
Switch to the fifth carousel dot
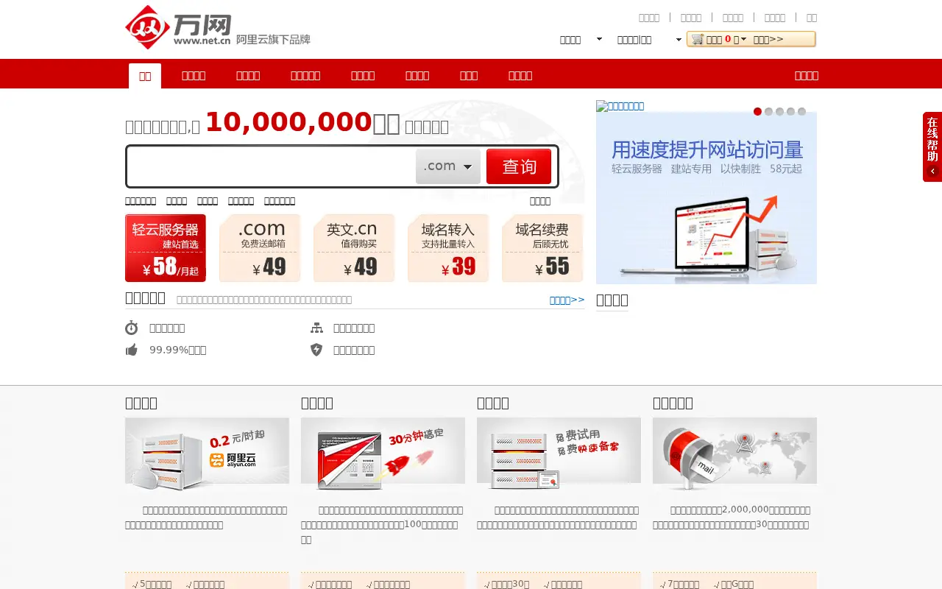point(801,112)
